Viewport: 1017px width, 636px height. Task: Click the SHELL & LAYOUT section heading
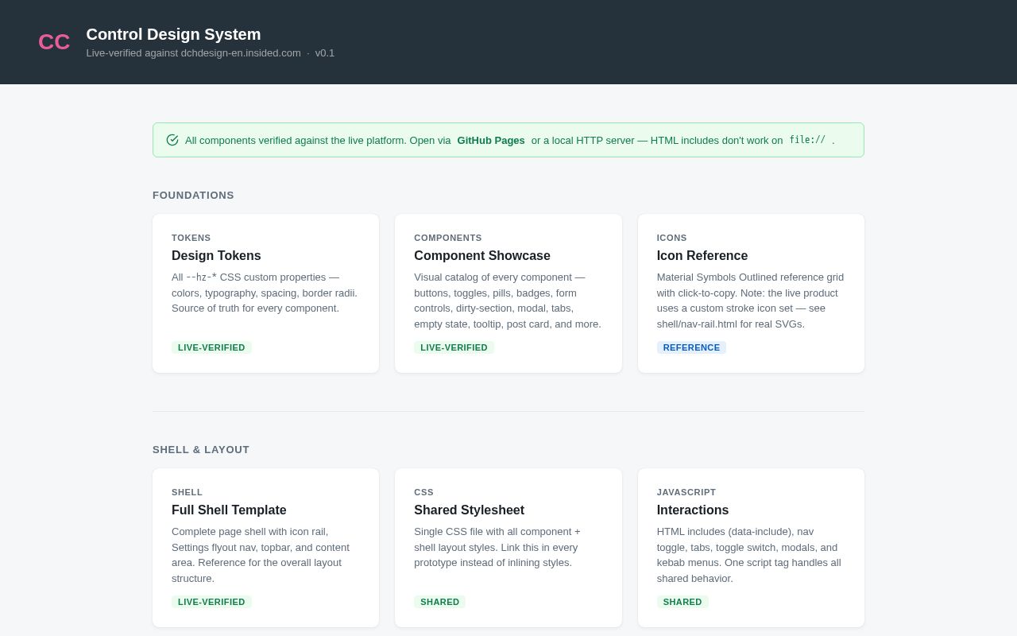201,450
